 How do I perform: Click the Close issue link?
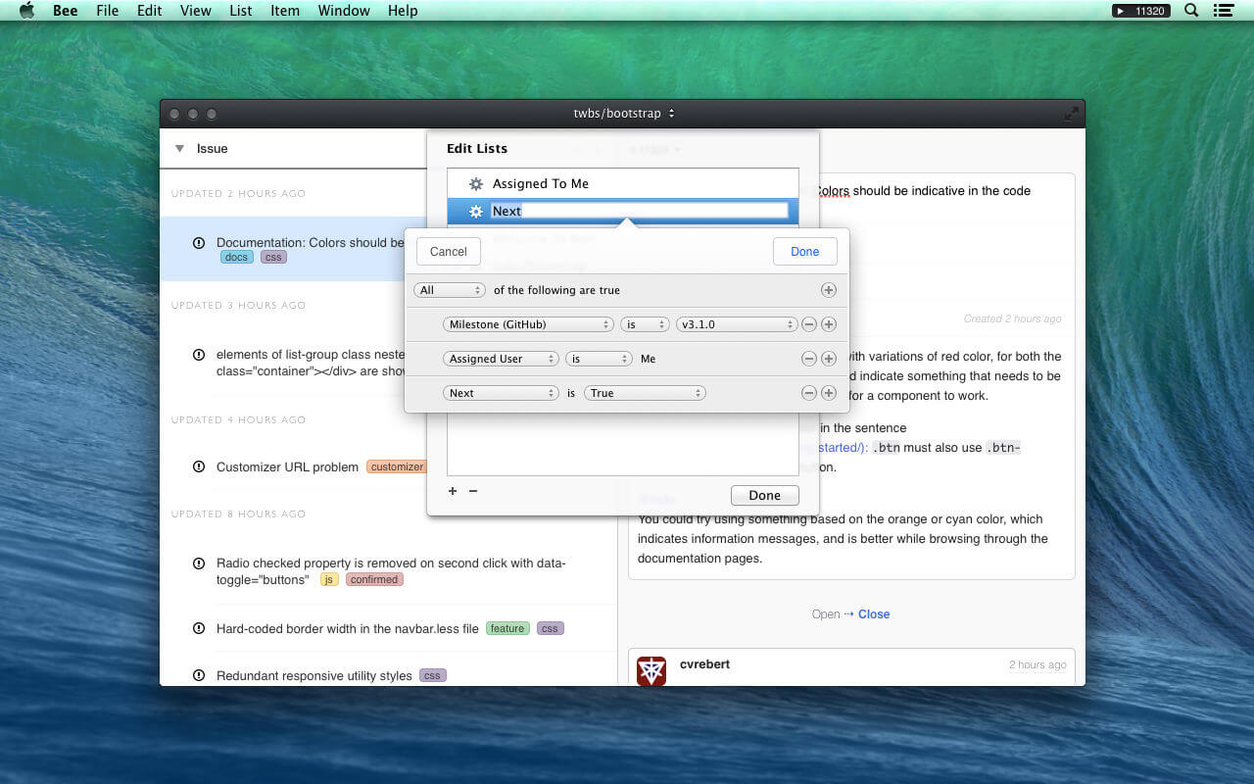tap(874, 614)
